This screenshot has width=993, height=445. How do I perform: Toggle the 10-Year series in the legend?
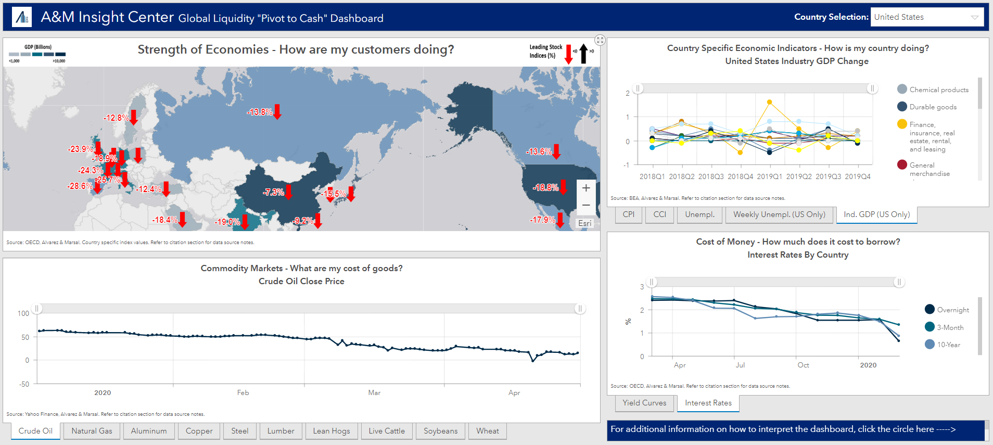(x=930, y=345)
